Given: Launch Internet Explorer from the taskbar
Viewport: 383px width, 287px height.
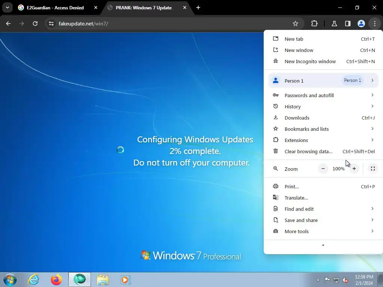Looking at the screenshot, I should coord(33,280).
